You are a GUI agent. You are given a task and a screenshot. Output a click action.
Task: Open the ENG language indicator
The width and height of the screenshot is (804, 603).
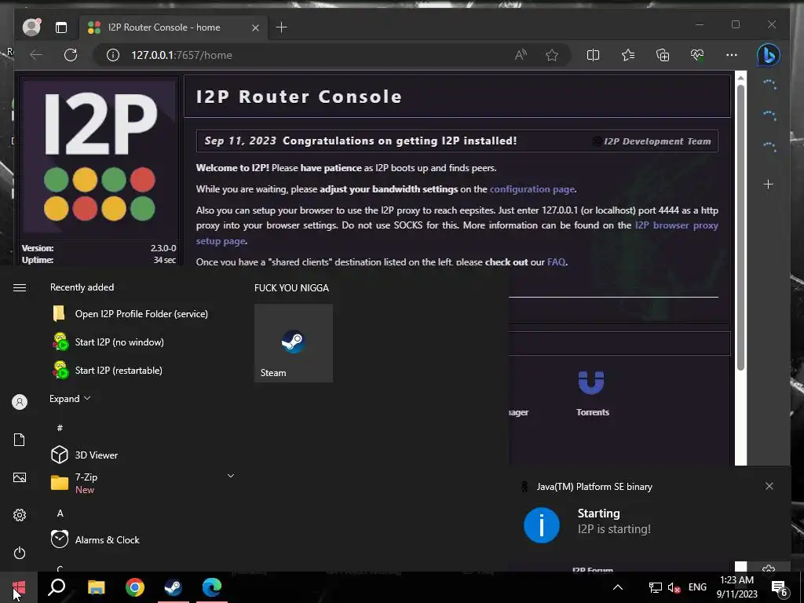[697, 587]
